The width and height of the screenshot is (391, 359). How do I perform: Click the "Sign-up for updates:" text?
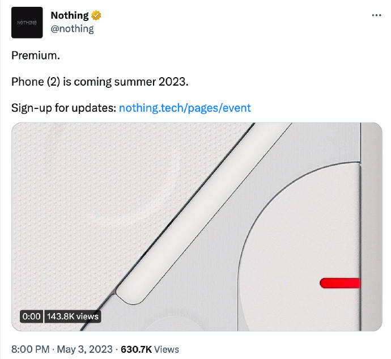63,108
